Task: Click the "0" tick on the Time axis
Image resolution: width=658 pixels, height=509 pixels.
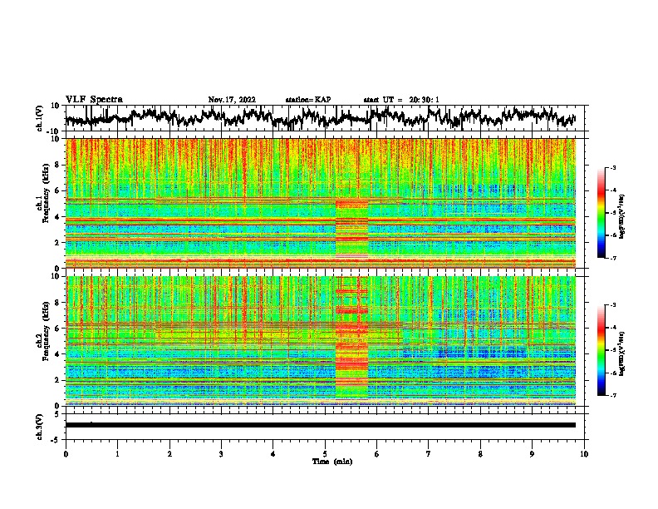Action: point(66,454)
